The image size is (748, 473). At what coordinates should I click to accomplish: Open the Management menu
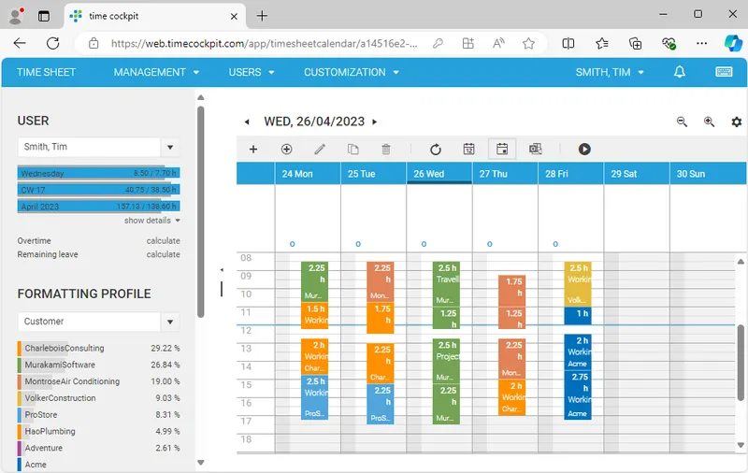tap(156, 72)
